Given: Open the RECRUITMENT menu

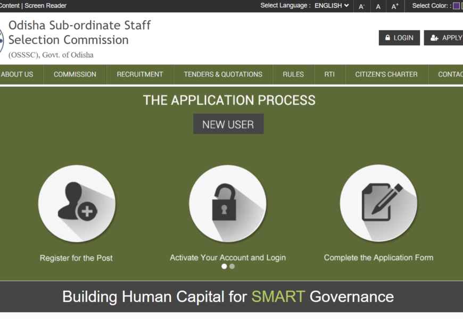Looking at the screenshot, I should pyautogui.click(x=140, y=74).
